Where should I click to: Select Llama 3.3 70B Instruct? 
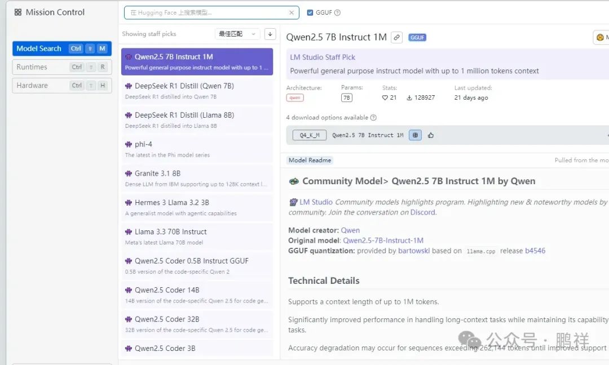197,237
